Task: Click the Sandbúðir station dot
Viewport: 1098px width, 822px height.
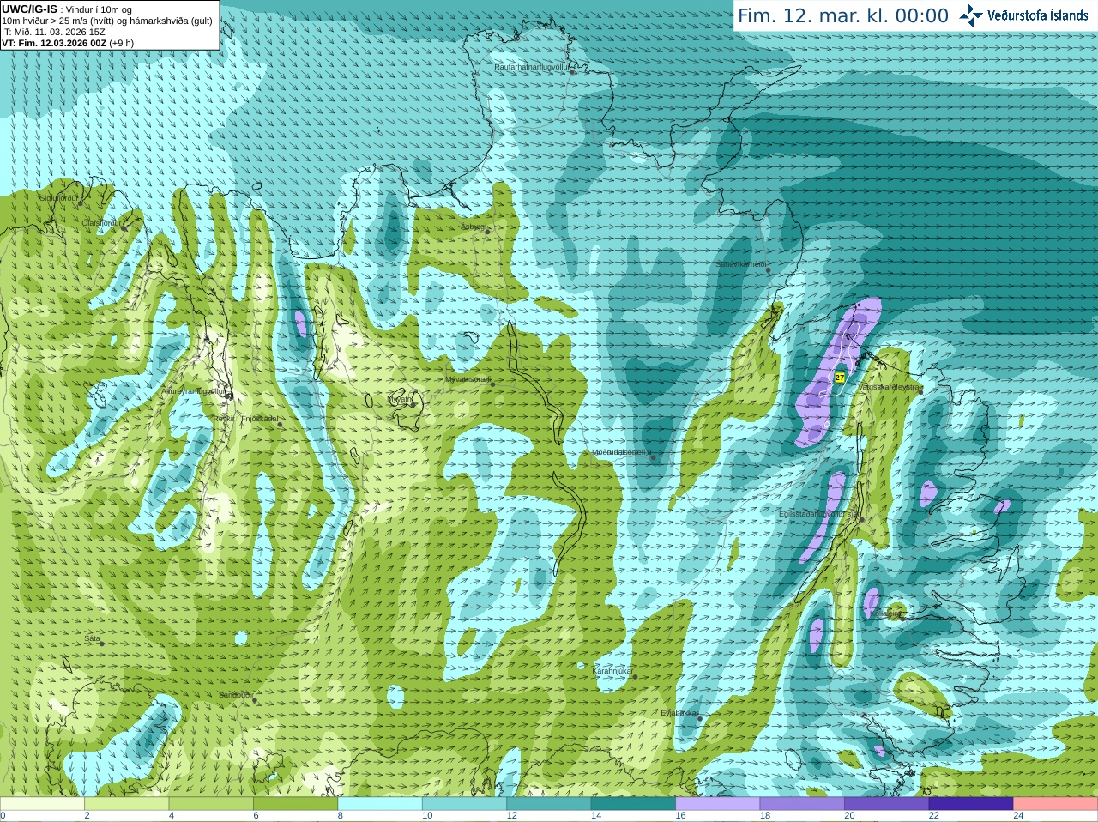Action: click(x=255, y=700)
